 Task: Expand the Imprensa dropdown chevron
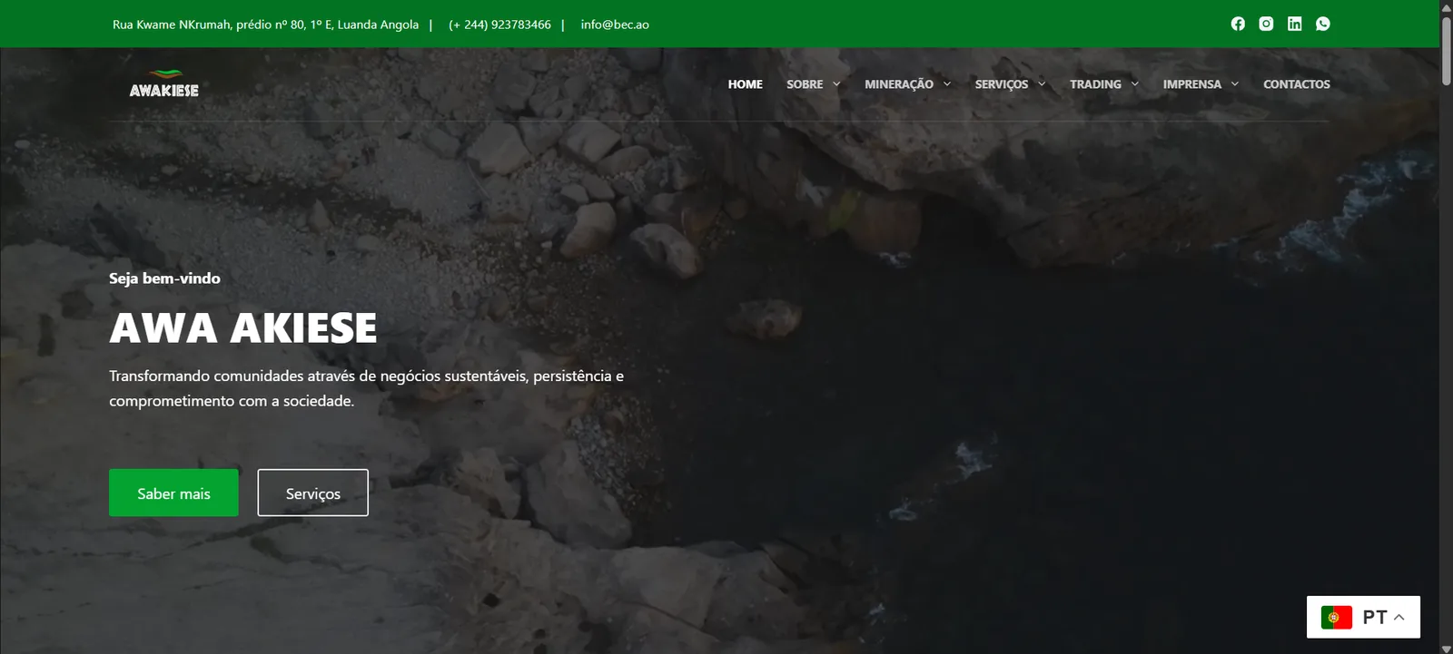(1234, 84)
